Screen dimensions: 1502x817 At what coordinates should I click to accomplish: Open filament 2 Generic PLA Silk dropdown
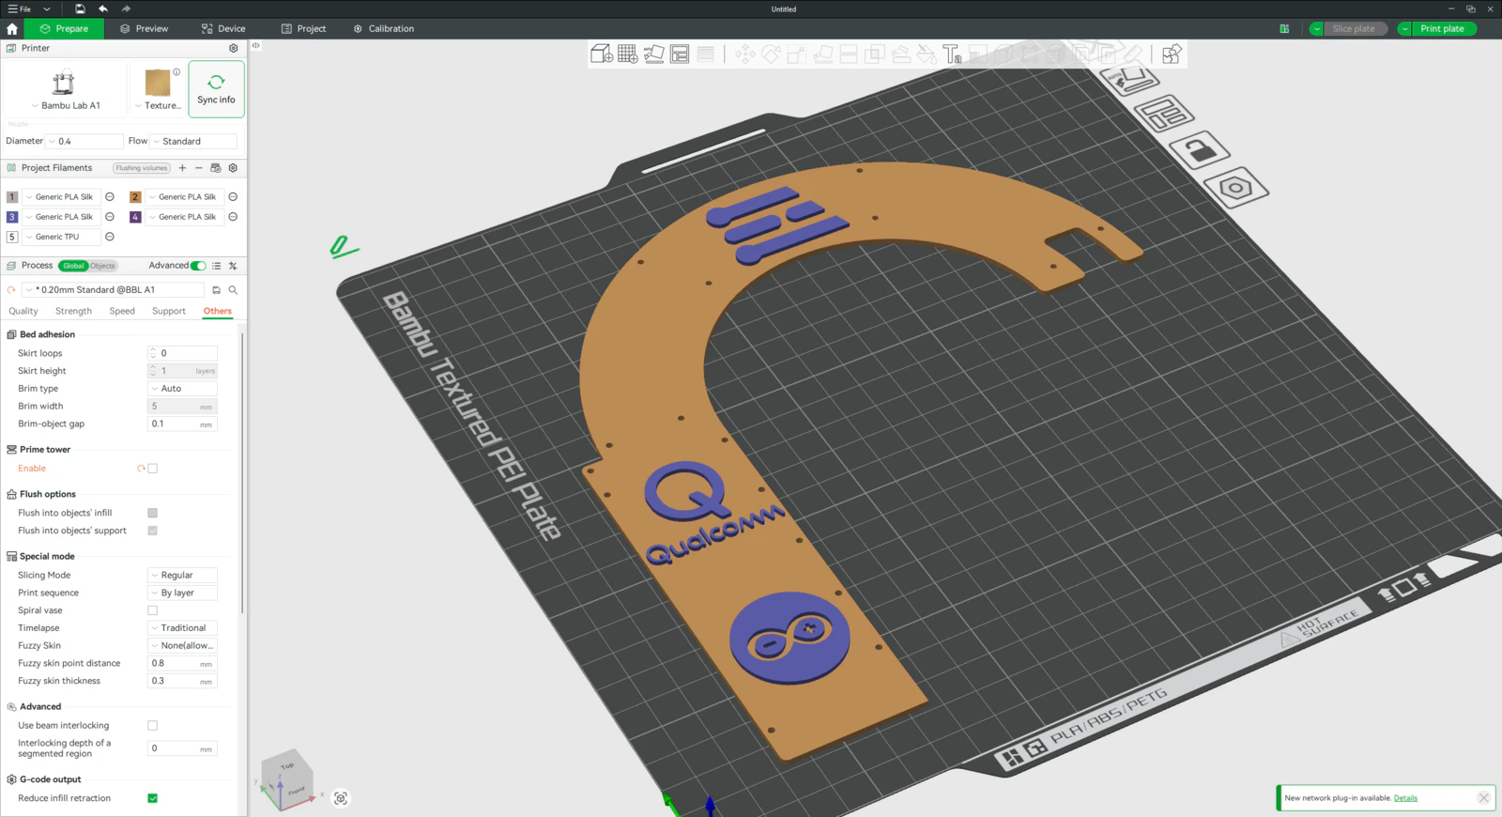point(183,197)
